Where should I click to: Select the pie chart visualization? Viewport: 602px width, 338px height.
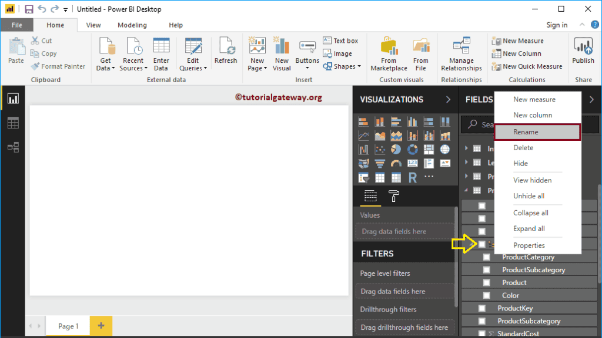coord(396,150)
